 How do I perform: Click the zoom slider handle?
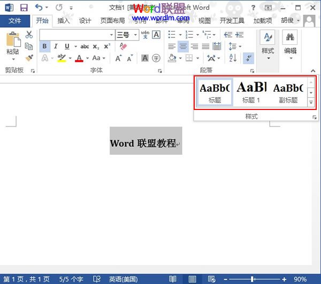coord(253,279)
